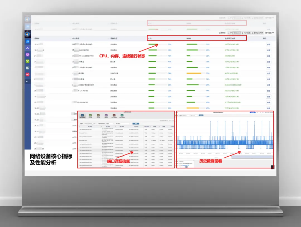Viewport: 301px width, 227px height.
Task: Select the MAC table tab icon
Action: pos(90,116)
